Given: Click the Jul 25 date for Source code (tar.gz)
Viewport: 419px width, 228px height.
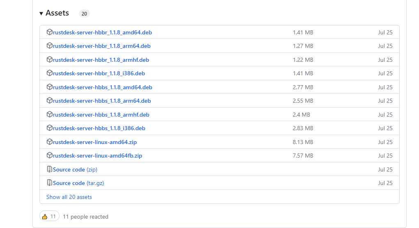Looking at the screenshot, I should coord(385,183).
